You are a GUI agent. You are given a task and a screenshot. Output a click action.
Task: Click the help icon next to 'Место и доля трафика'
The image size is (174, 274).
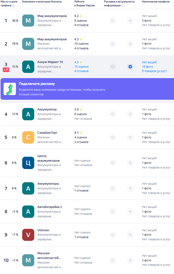pos(14,5)
